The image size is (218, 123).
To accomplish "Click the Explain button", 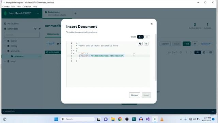I will [165, 44].
